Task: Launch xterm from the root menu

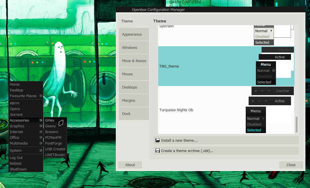Action: pos(26,103)
